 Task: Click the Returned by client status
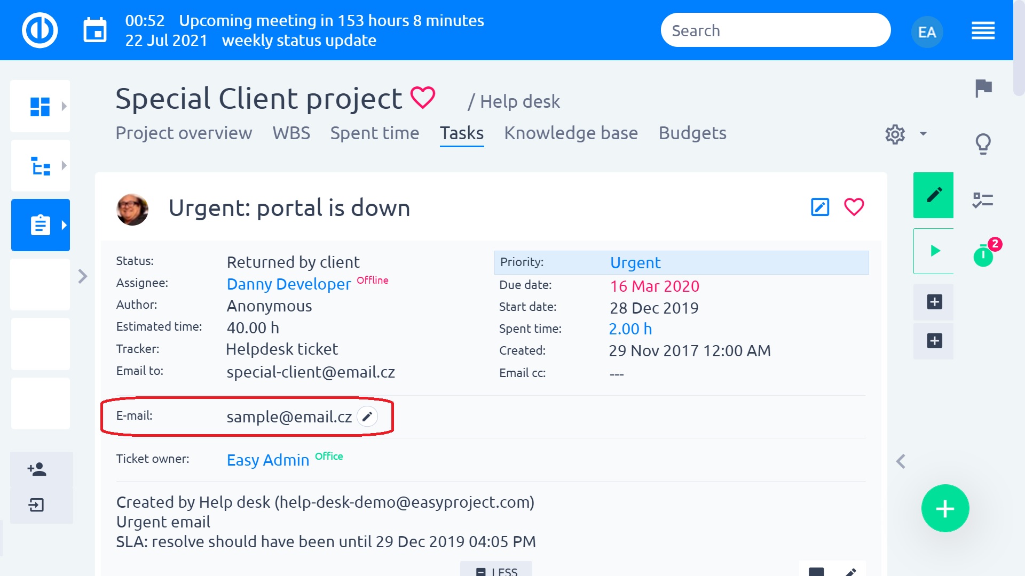click(293, 262)
